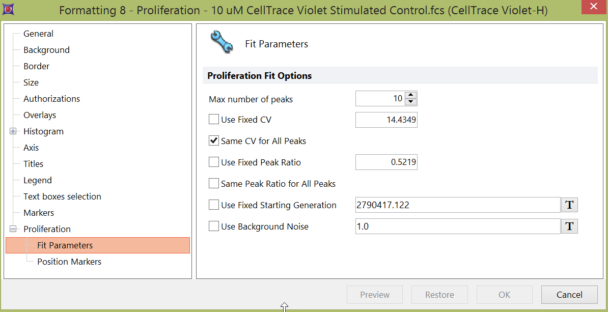Click the T button beside Fixed Starting Generation
Viewport: 608px width, 312px height.
569,205
